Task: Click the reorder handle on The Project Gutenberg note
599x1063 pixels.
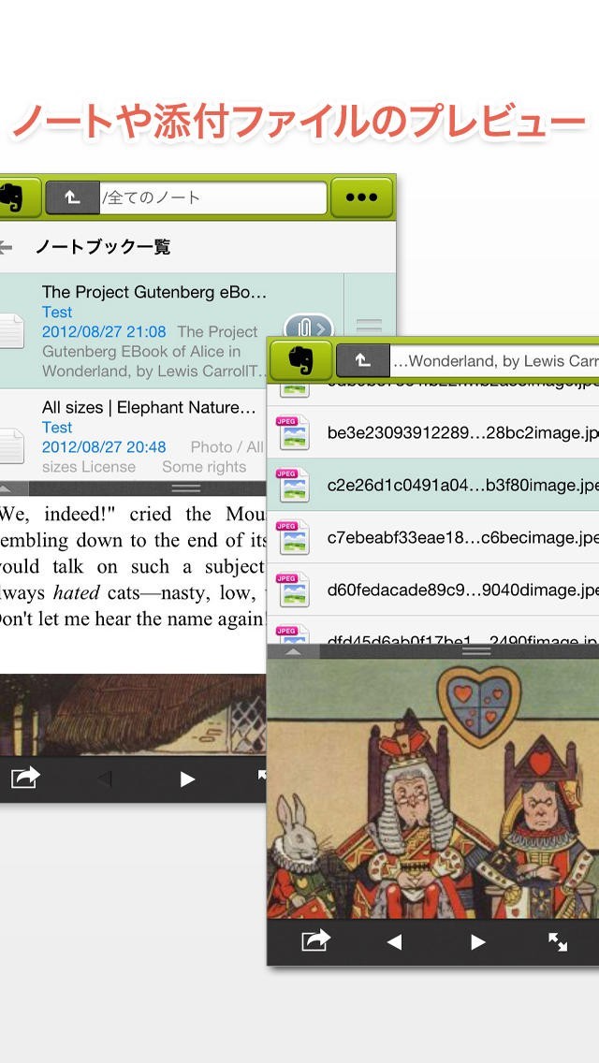Action: (x=370, y=328)
